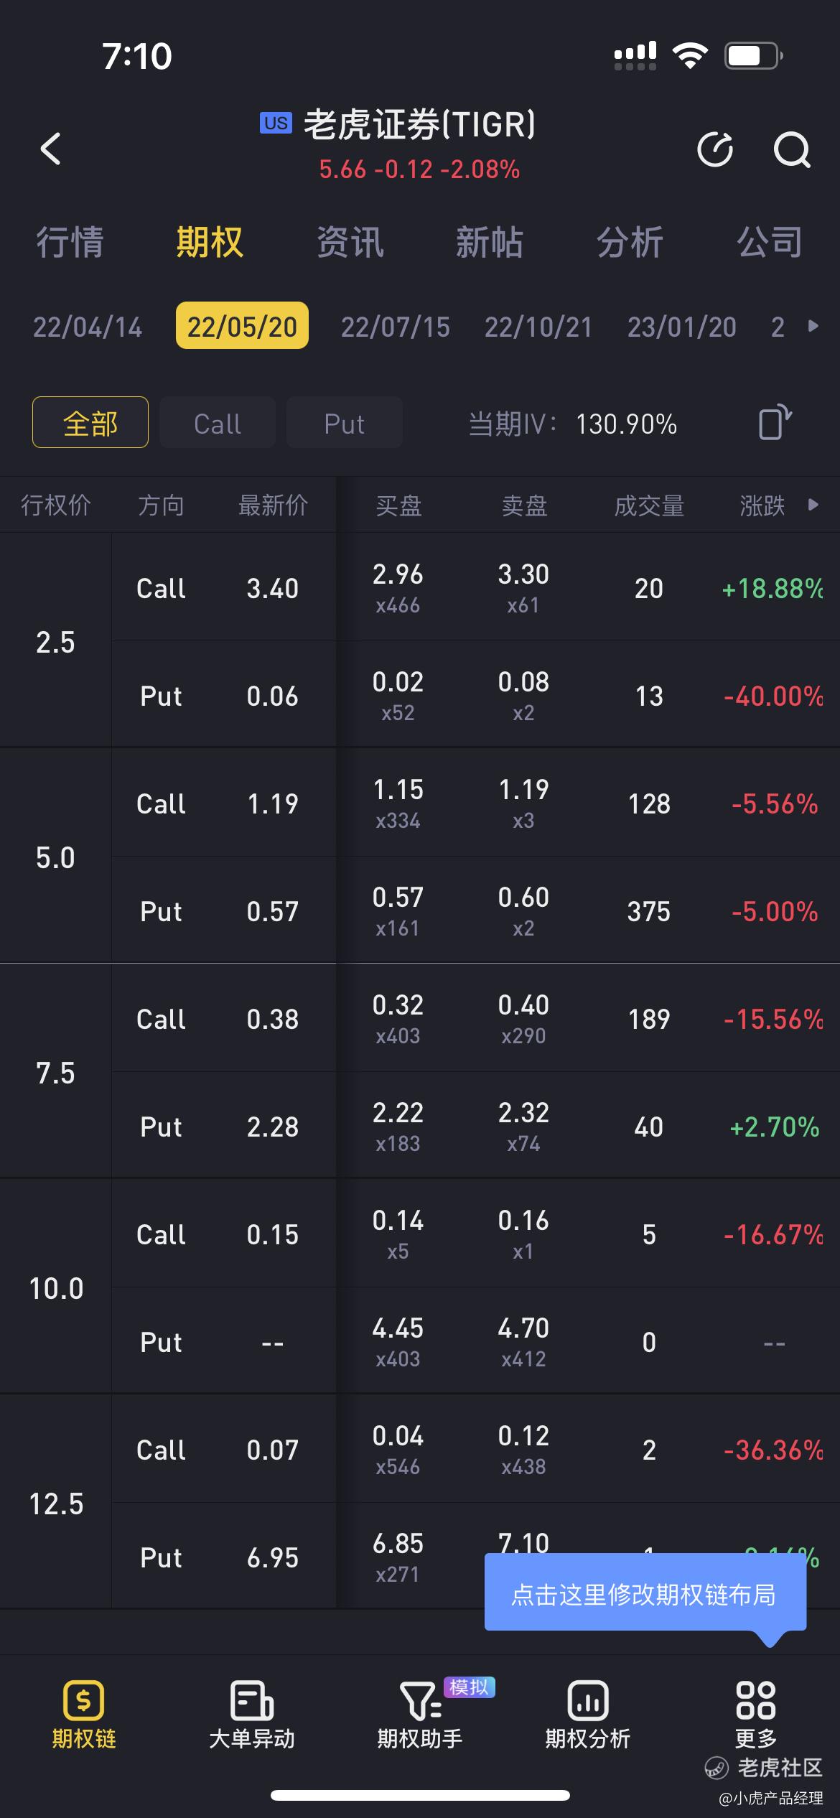Image resolution: width=840 pixels, height=1818 pixels.
Task: Select expiry date 22/10/21
Action: 538,327
